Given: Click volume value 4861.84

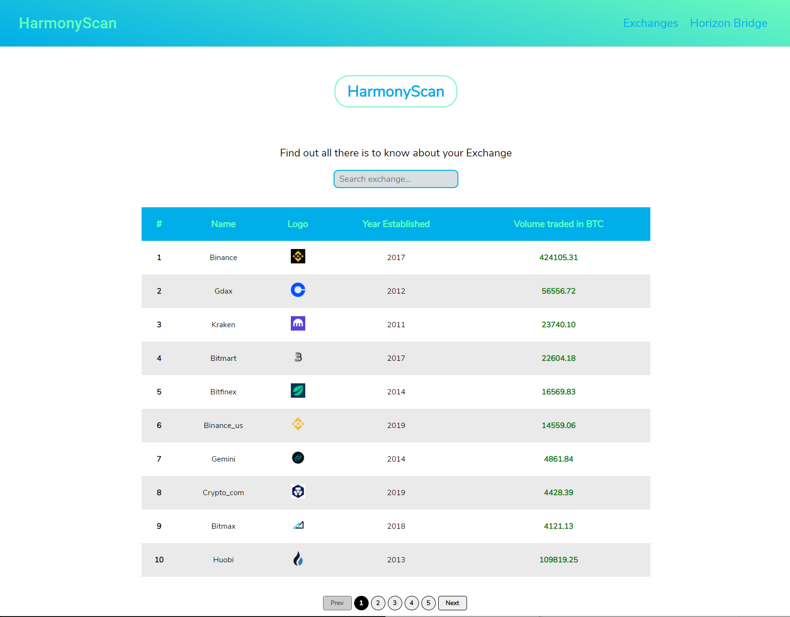Looking at the screenshot, I should (559, 459).
